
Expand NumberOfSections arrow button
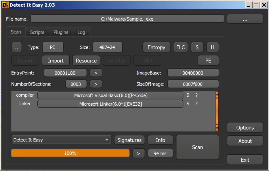(x=96, y=84)
